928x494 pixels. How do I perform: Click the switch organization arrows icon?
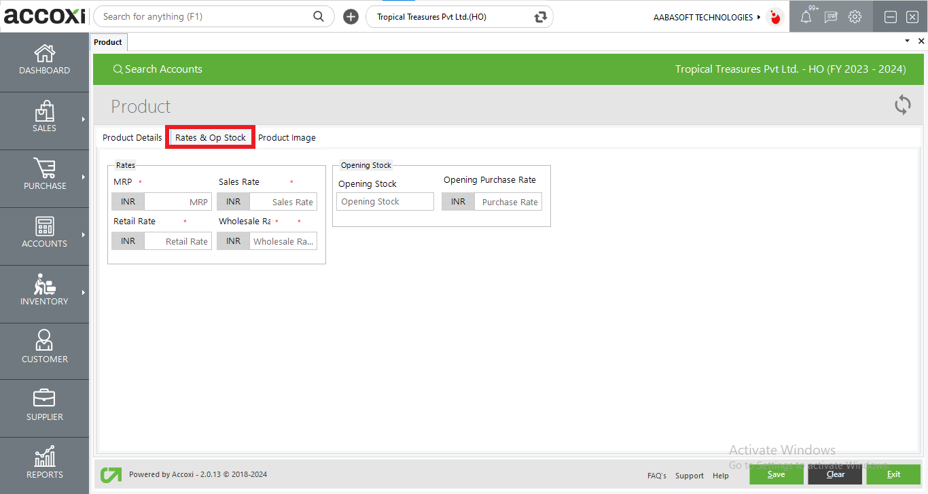coord(541,17)
